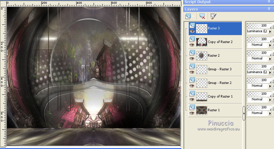Viewport: 274px width, 149px height.
Task: Select the layer named Raster 1
Action: point(214,110)
